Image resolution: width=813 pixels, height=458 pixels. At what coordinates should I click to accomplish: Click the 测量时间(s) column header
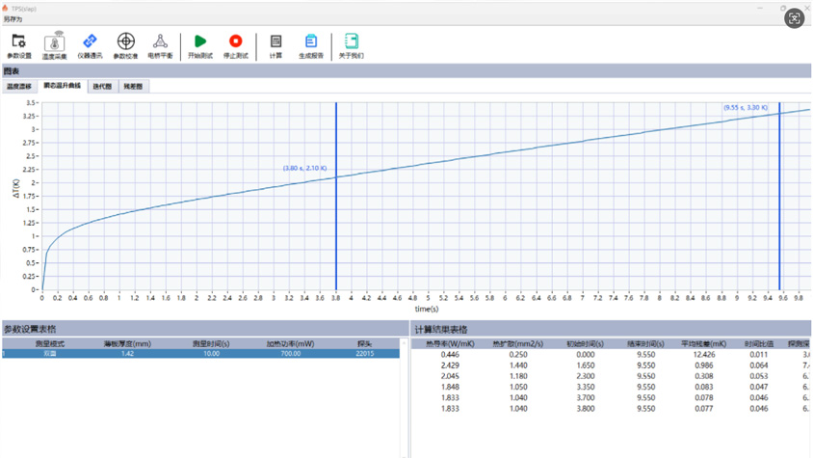(211, 344)
